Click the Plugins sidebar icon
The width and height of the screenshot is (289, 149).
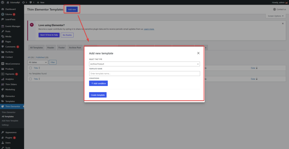pyautogui.click(x=3, y=138)
